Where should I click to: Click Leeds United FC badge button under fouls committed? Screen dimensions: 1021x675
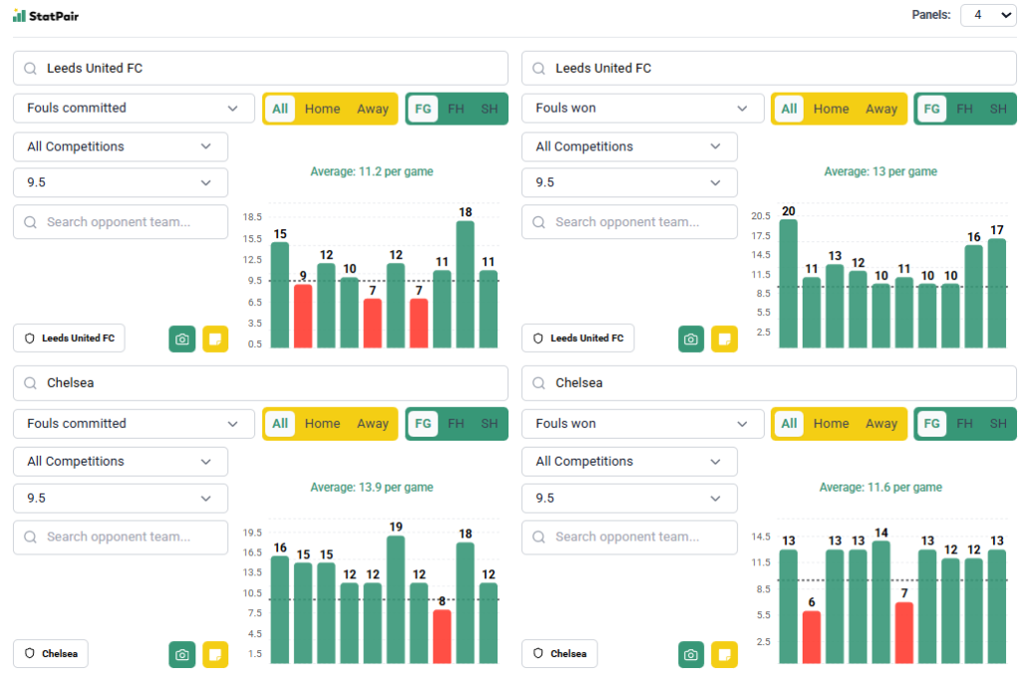(x=69, y=338)
